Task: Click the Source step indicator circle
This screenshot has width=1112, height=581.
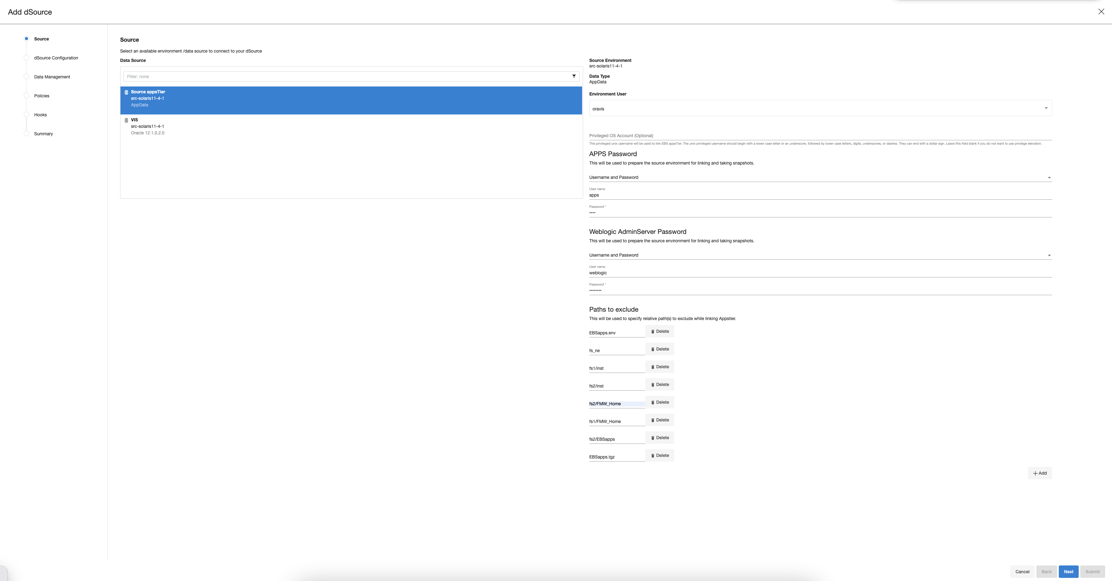Action: coord(26,39)
